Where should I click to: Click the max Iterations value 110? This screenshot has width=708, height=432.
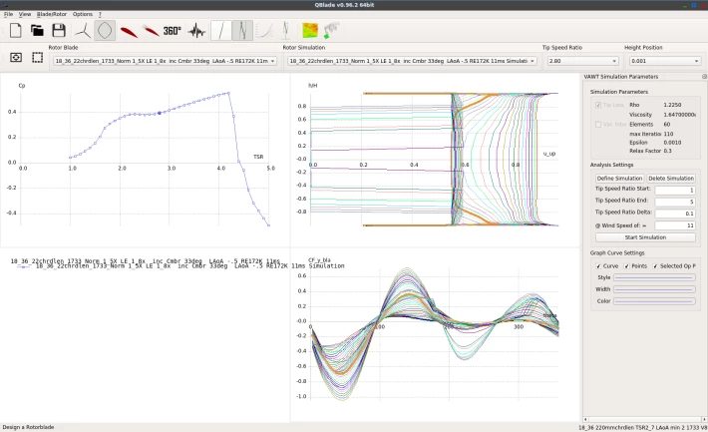[669, 134]
